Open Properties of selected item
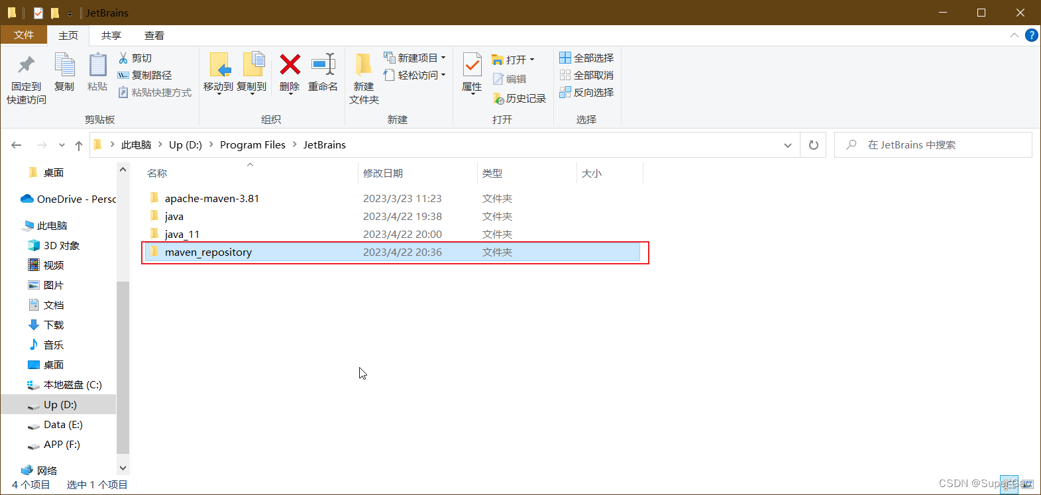 pyautogui.click(x=472, y=74)
